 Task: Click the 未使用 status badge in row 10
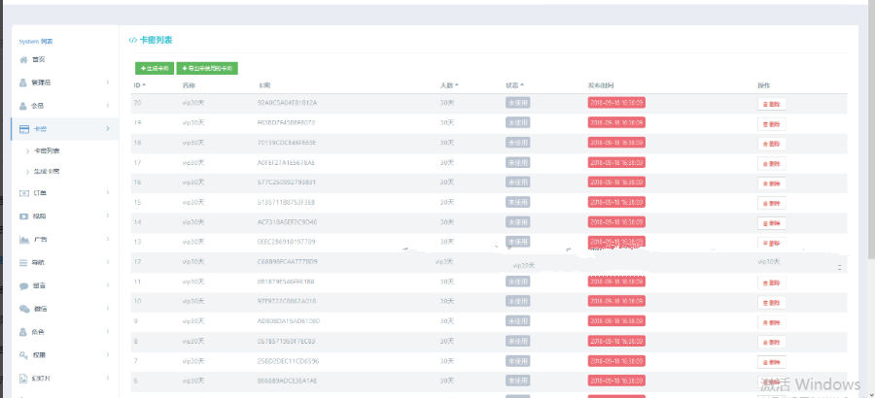[518, 302]
